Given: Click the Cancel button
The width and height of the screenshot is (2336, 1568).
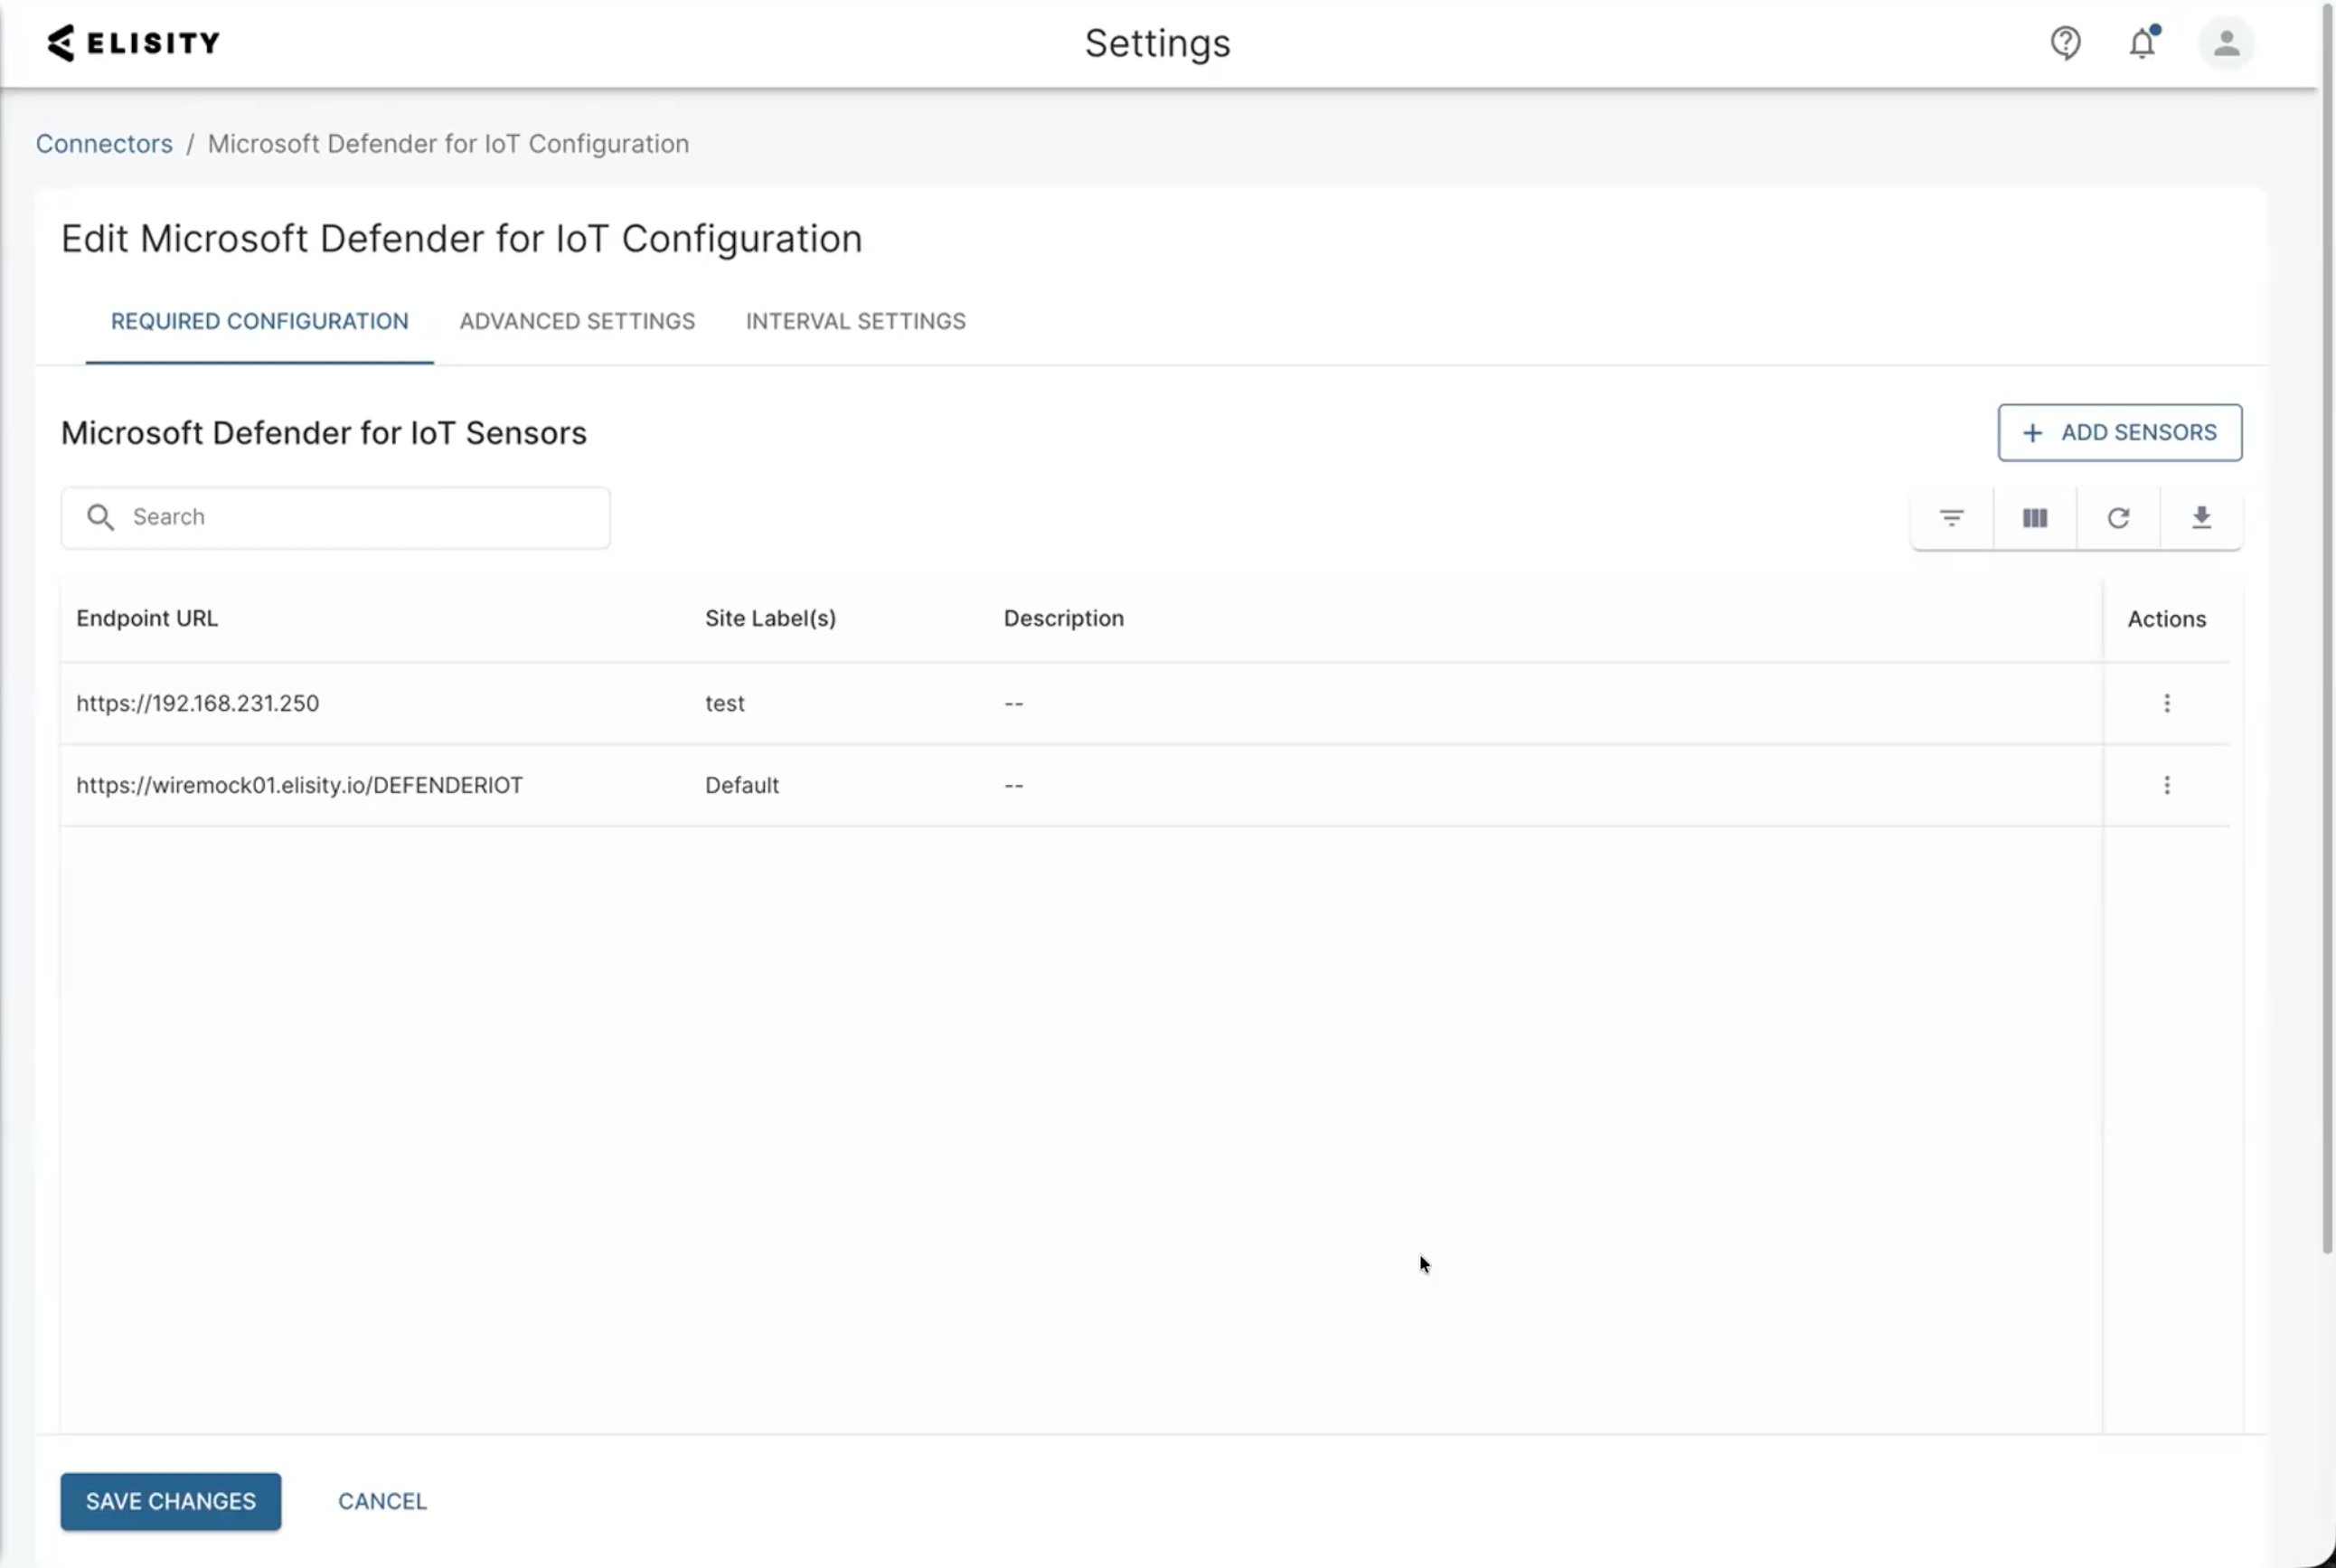Looking at the screenshot, I should (x=381, y=1500).
